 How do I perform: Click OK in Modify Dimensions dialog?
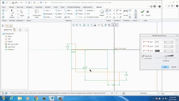click(165, 67)
